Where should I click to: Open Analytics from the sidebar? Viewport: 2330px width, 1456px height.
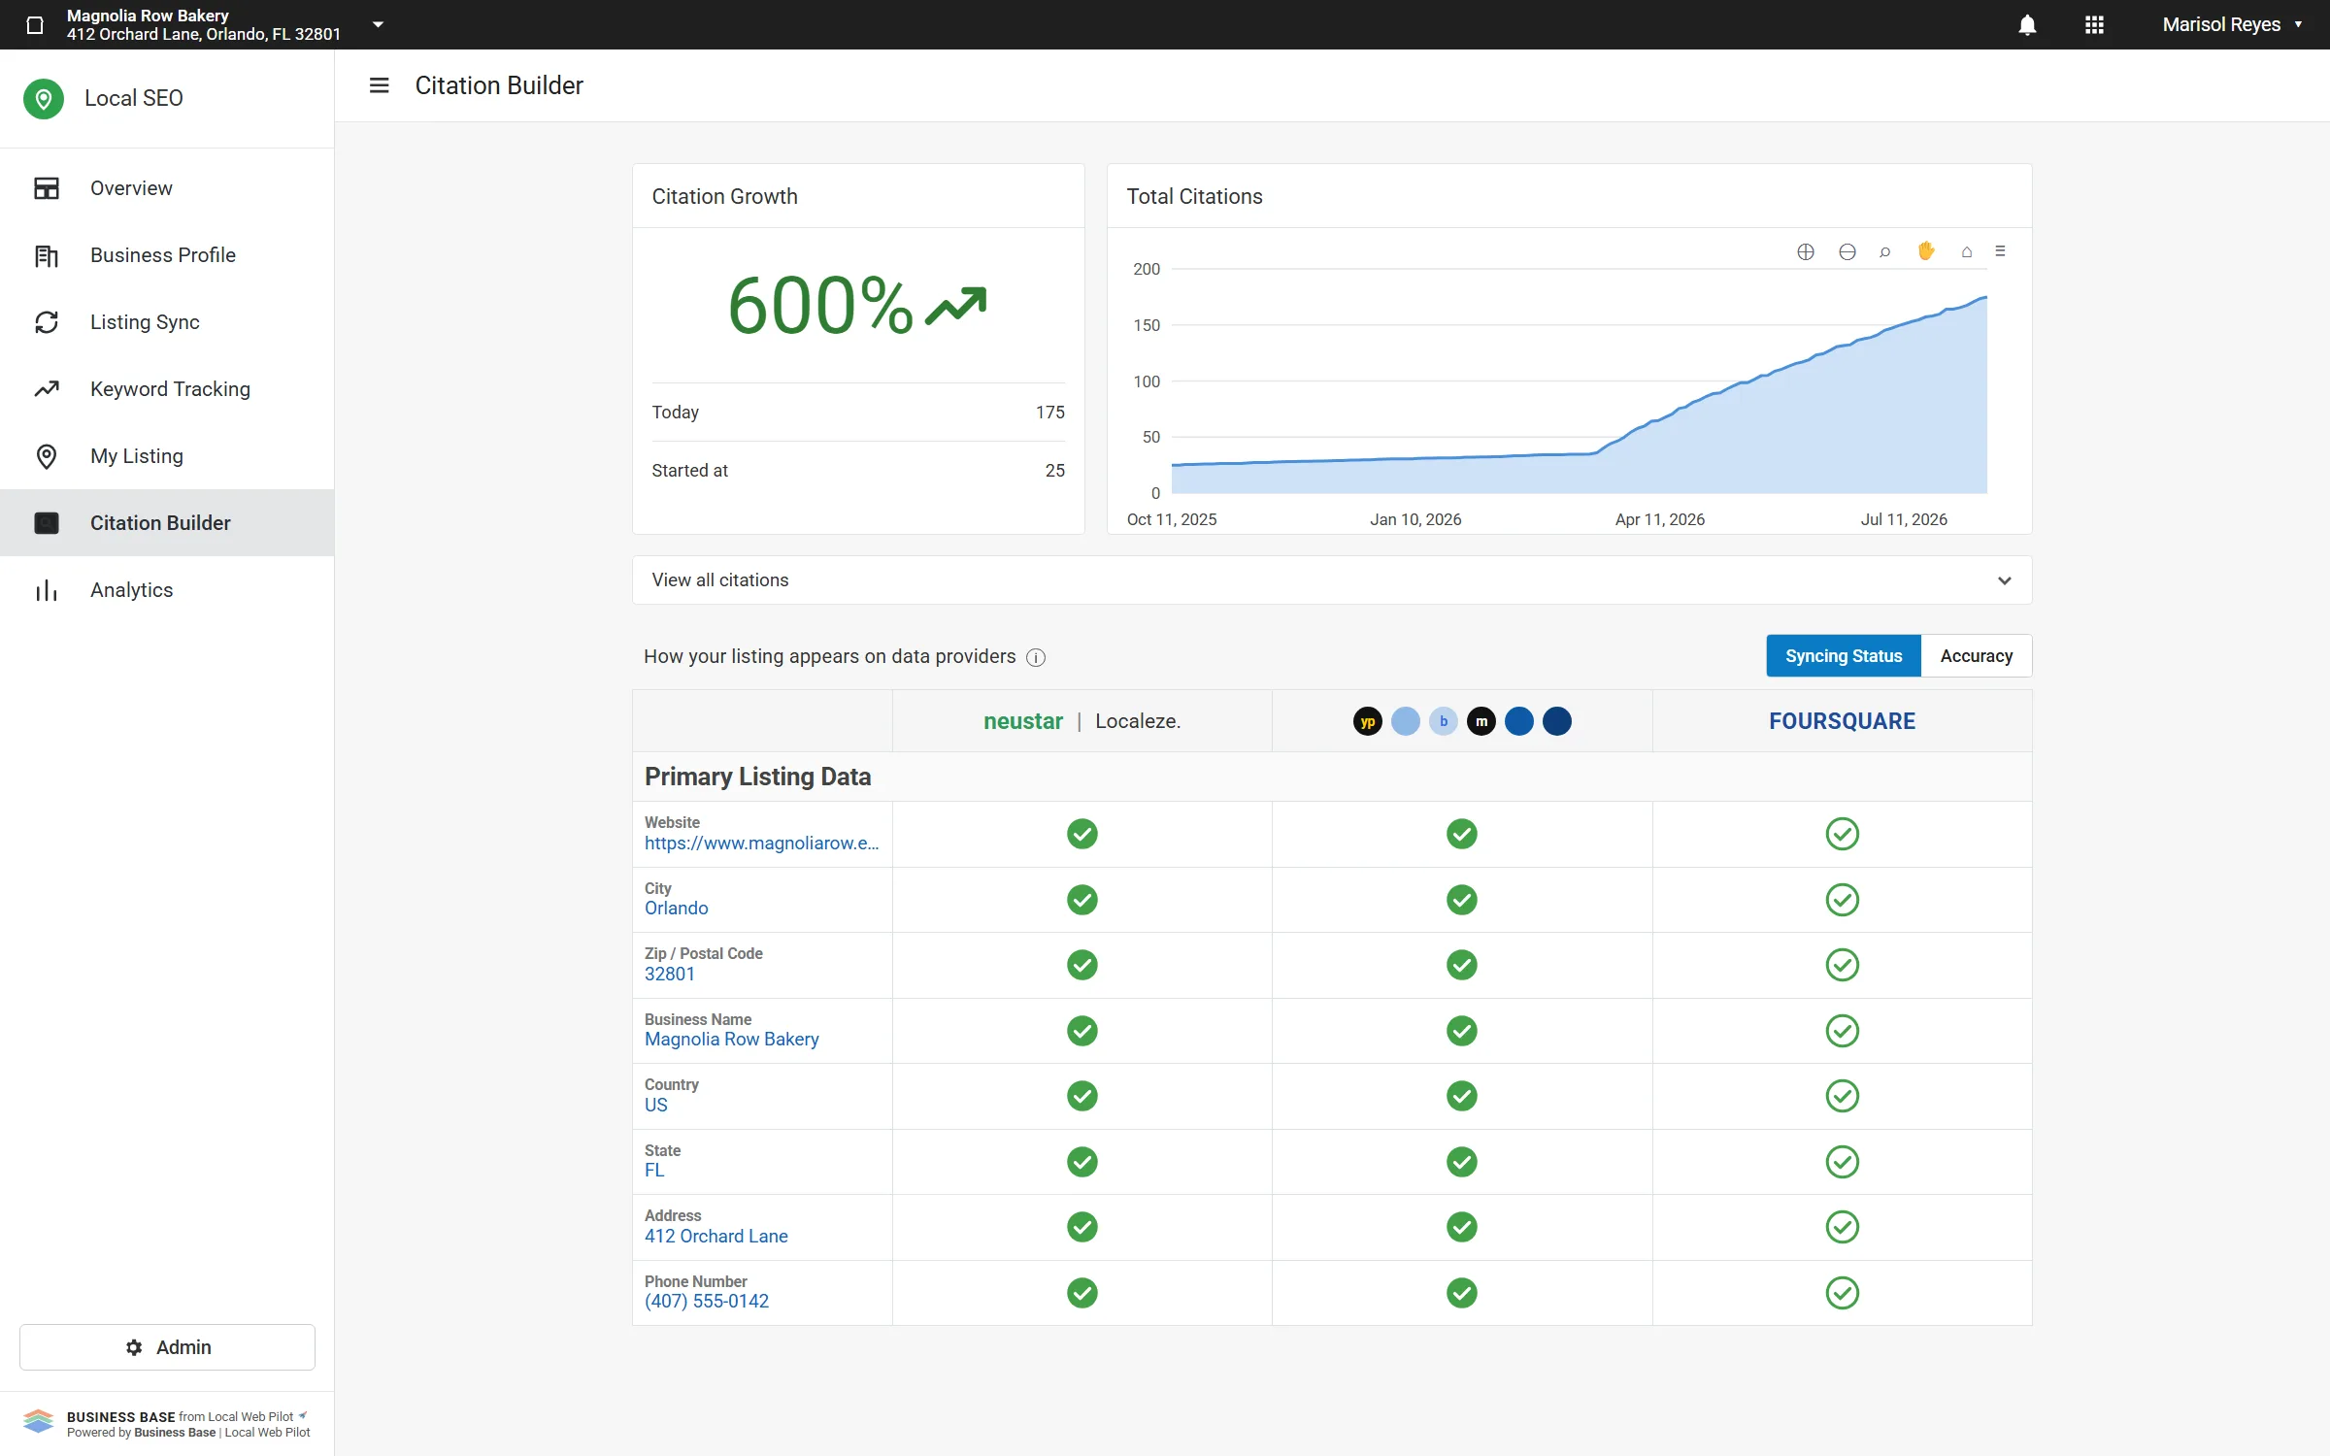(x=167, y=590)
